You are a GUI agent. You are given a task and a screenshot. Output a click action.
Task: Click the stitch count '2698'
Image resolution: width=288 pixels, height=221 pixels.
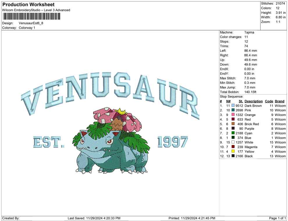(x=239, y=110)
